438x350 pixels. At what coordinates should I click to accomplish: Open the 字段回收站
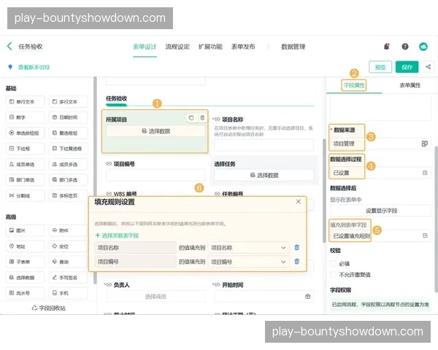[x=48, y=308]
